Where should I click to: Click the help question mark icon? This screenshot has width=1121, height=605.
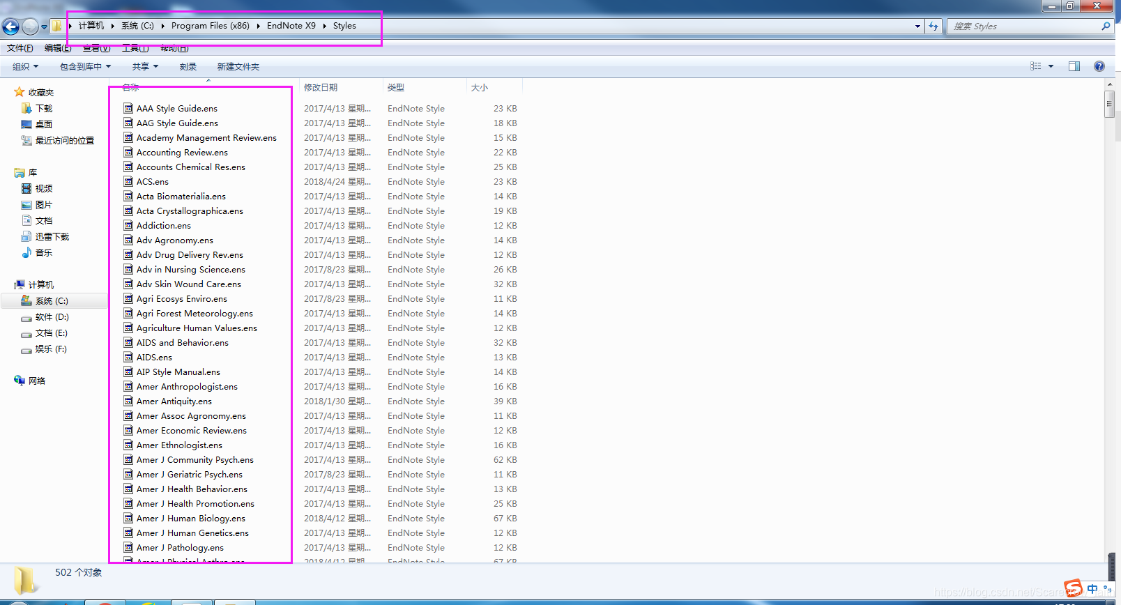(1099, 66)
